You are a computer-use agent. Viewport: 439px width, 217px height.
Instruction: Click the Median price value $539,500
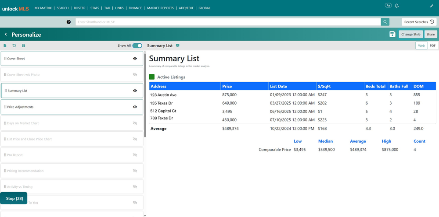coord(326,150)
